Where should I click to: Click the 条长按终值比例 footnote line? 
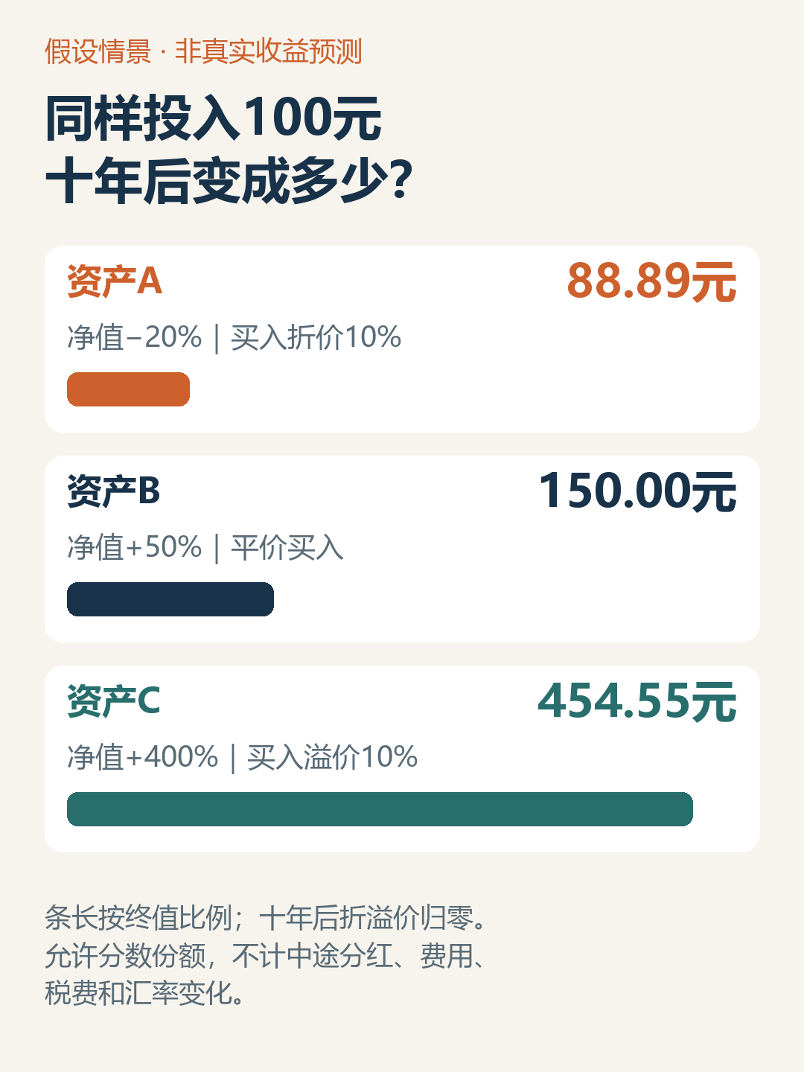[x=266, y=917]
